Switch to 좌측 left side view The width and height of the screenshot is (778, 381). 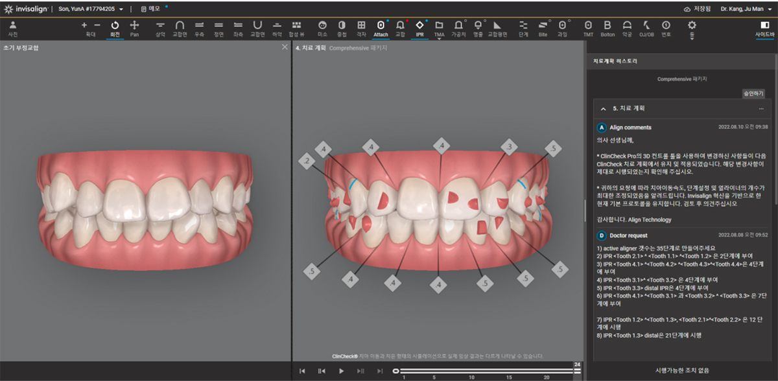pos(238,28)
